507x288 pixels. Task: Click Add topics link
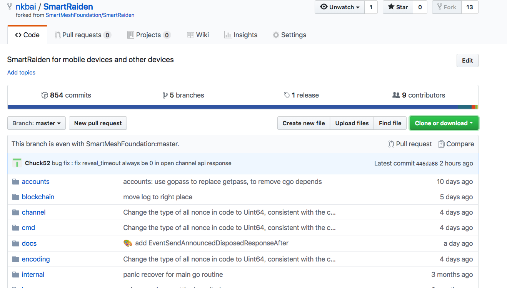pyautogui.click(x=21, y=73)
